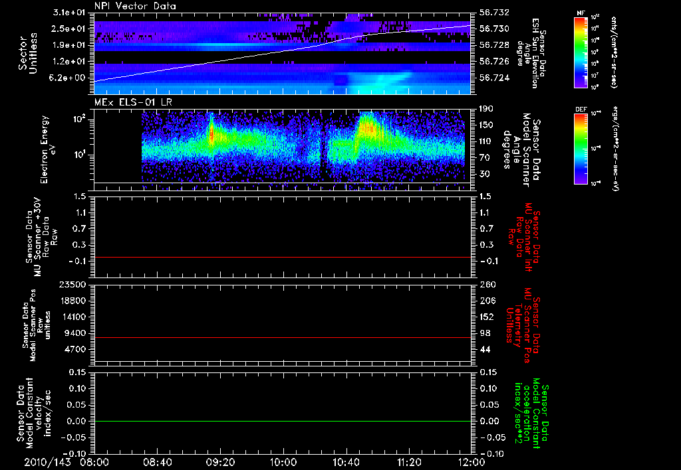Viewport: 681px width, 470px height.
Task: Click the "56.732" elevation tick value
Action: pyautogui.click(x=494, y=13)
